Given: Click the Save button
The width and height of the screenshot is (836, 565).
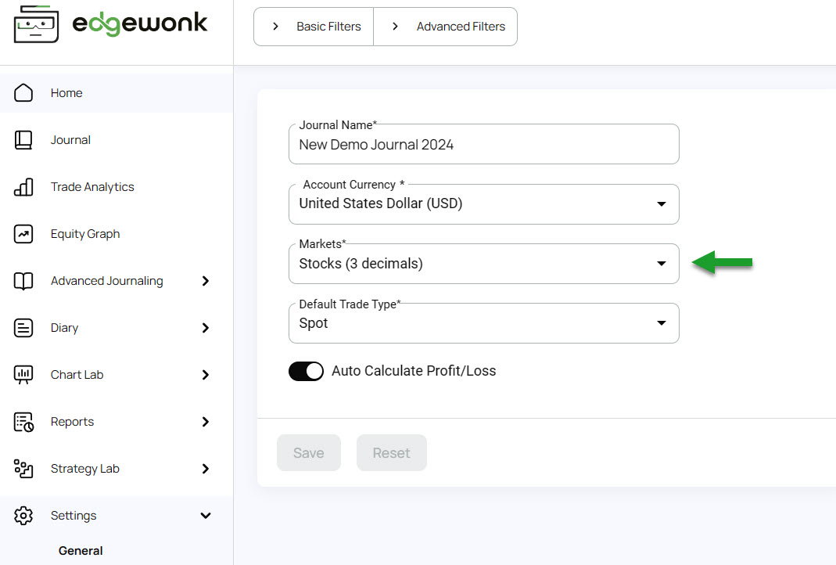Looking at the screenshot, I should pyautogui.click(x=308, y=453).
